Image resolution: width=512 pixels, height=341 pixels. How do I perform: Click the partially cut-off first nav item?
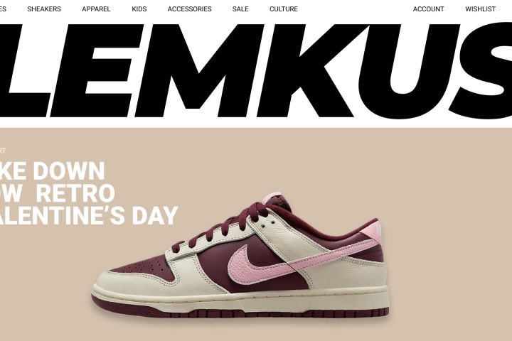point(3,9)
